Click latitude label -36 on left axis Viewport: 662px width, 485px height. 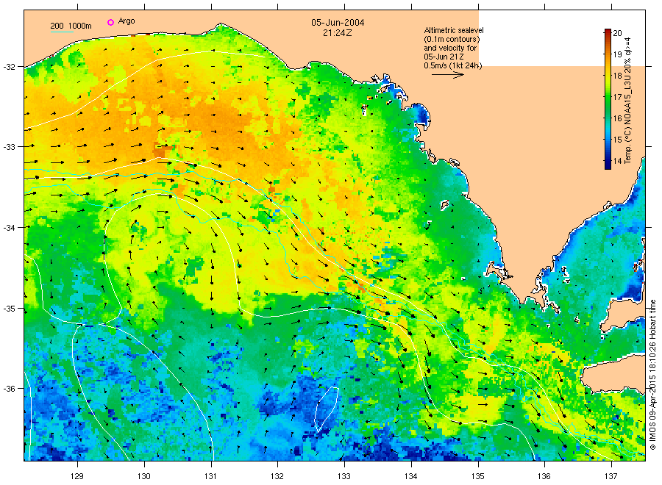click(9, 389)
